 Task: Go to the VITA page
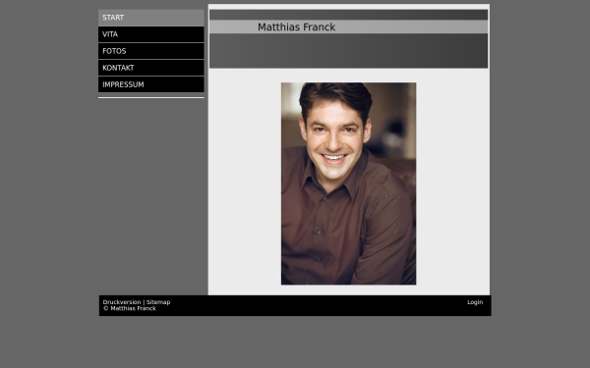150,34
